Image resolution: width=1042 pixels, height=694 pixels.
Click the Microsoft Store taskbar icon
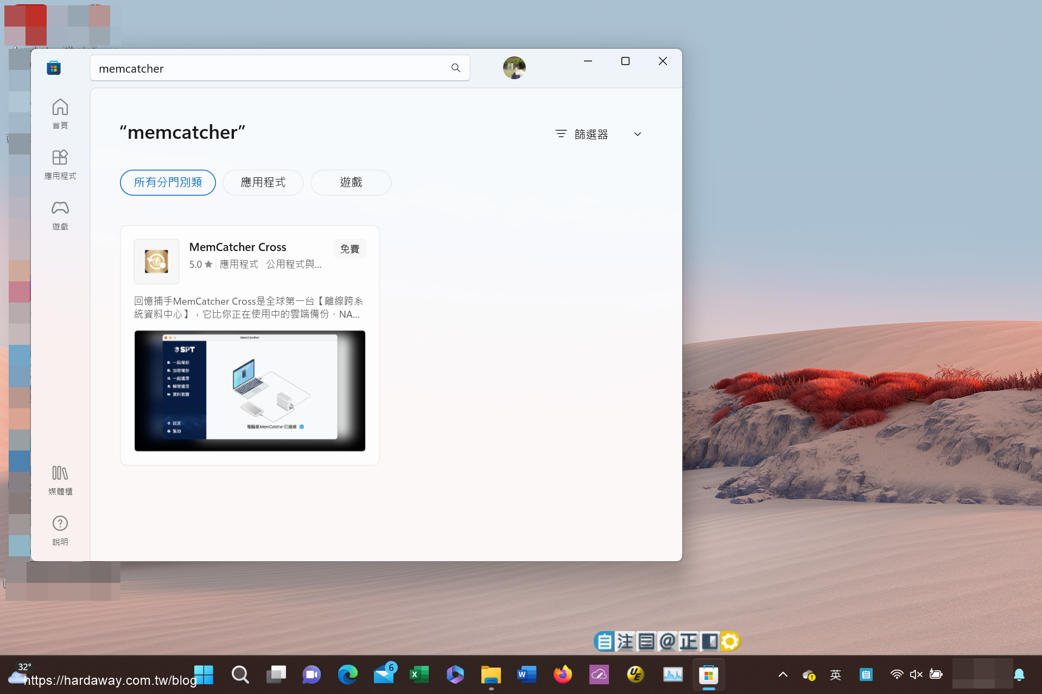pyautogui.click(x=709, y=674)
